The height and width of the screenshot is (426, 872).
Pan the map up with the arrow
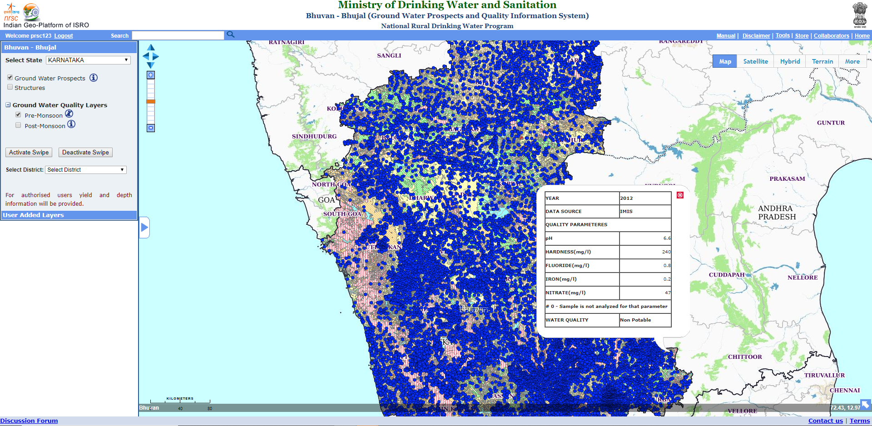[x=151, y=48]
